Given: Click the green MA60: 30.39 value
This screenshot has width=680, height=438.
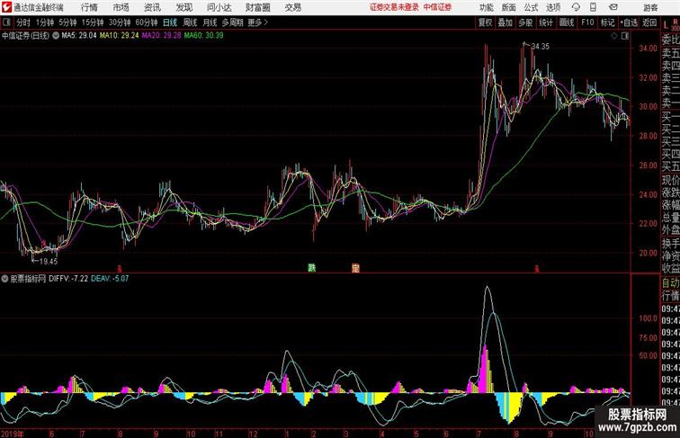Looking at the screenshot, I should point(204,36).
